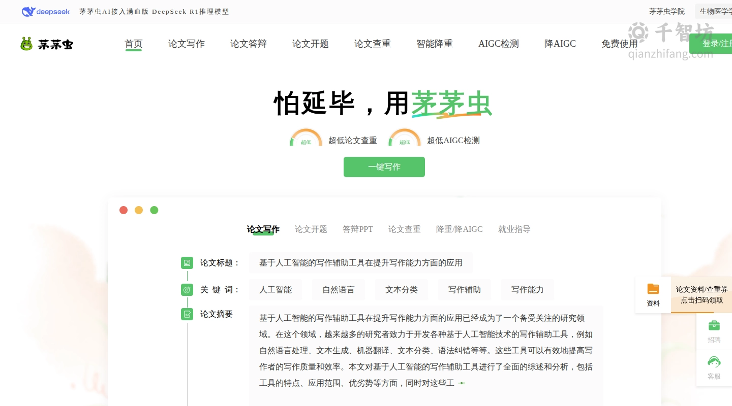Click the 关键词 target icon
This screenshot has height=406, width=732.
pyautogui.click(x=187, y=290)
